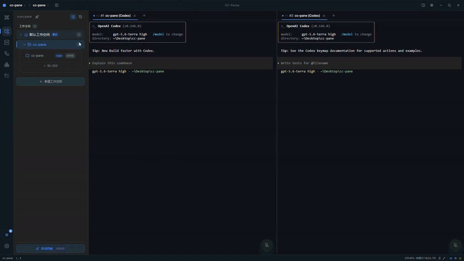Click the pin icon in the status bar
The image size is (464, 261).
[x=439, y=258]
